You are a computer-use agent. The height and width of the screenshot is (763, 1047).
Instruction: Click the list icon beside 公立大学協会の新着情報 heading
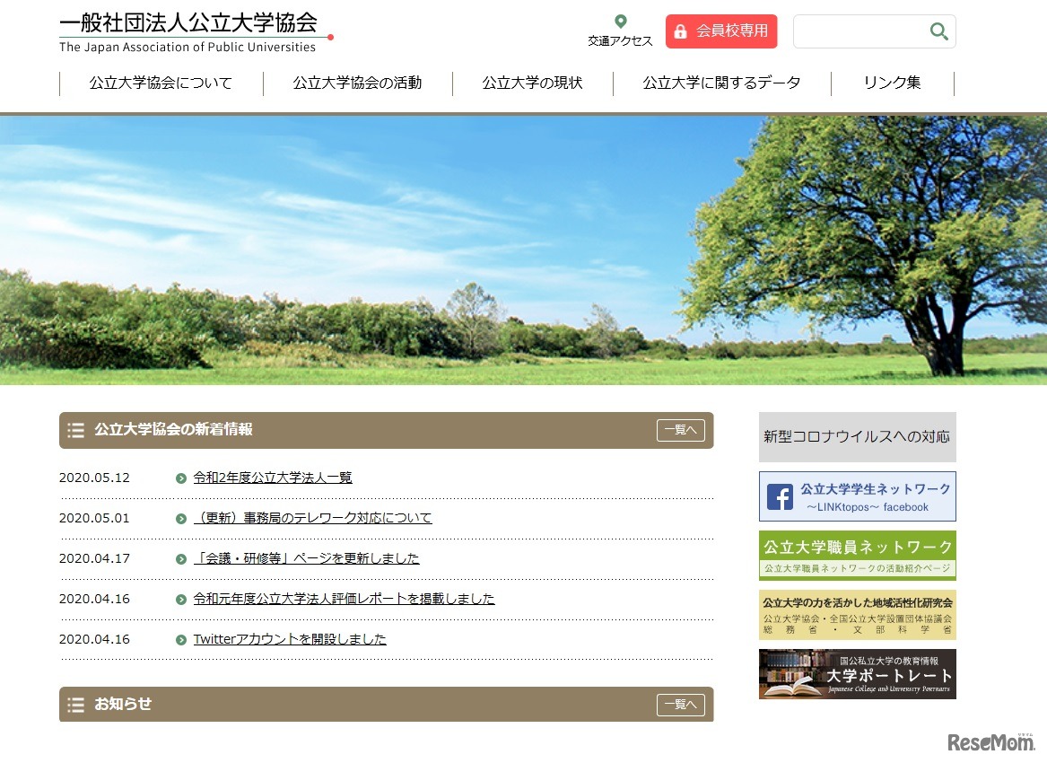click(x=76, y=430)
